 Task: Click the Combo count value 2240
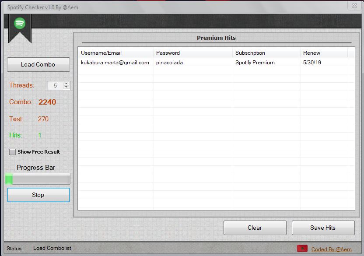[47, 102]
